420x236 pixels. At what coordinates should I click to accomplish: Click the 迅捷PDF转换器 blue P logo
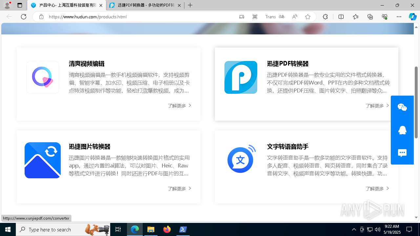[x=241, y=77]
